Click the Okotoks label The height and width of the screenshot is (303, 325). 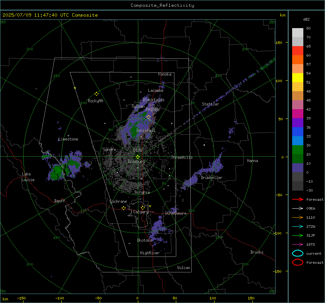coord(144,240)
